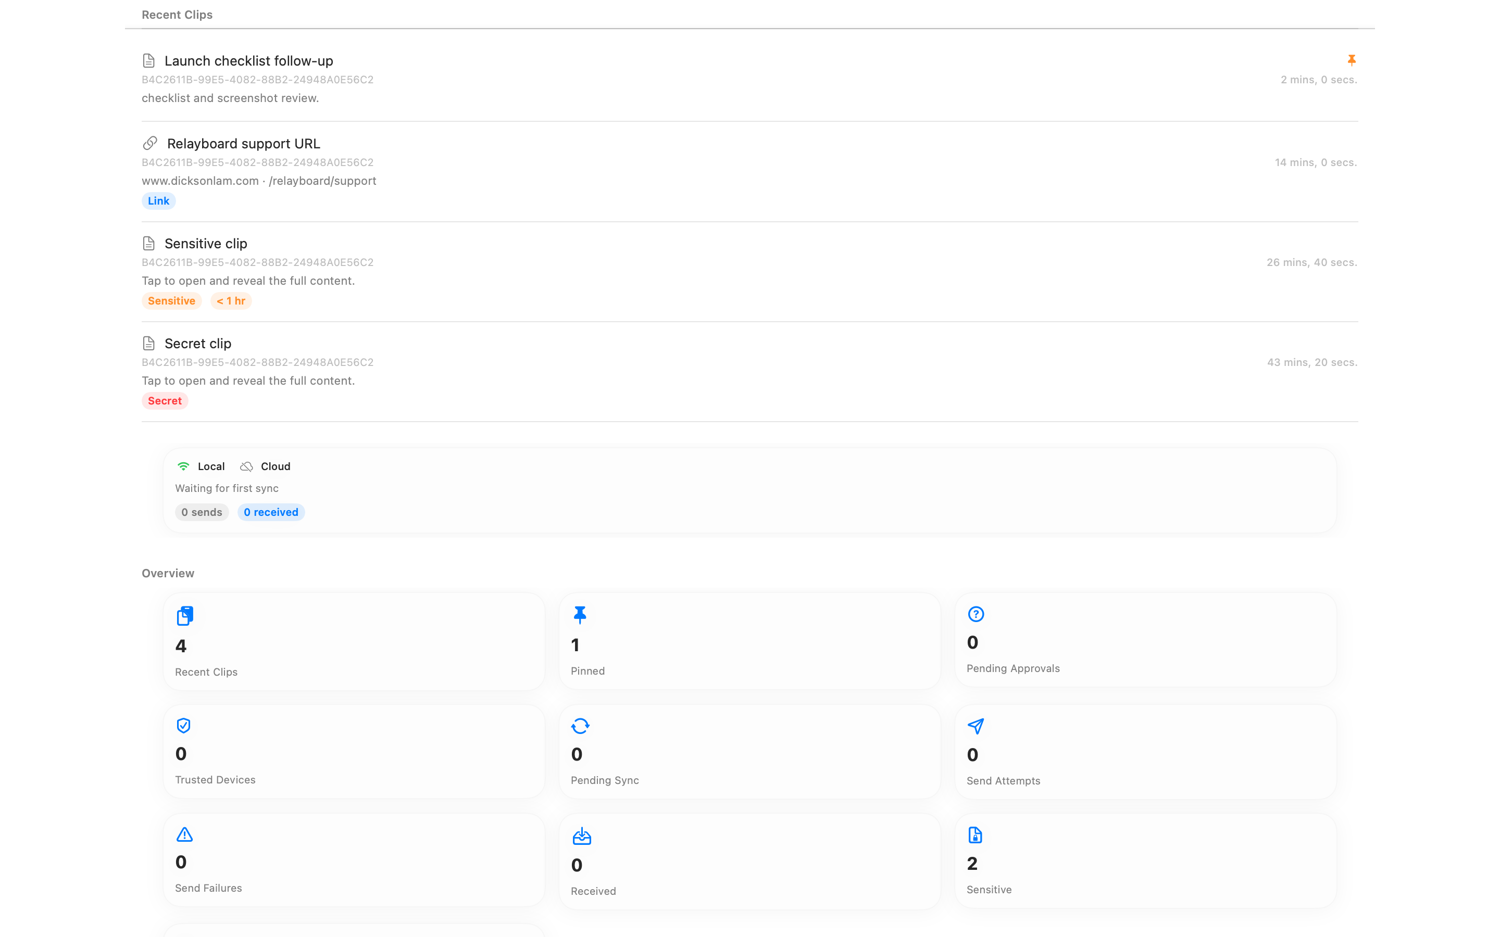Image resolution: width=1500 pixels, height=937 pixels.
Task: Click the 0 received badge
Action: [271, 512]
